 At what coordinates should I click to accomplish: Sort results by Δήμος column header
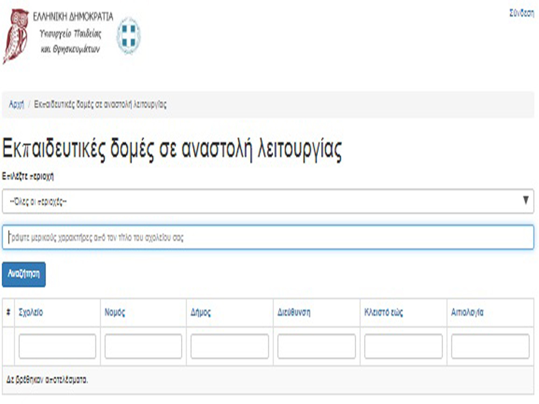201,312
